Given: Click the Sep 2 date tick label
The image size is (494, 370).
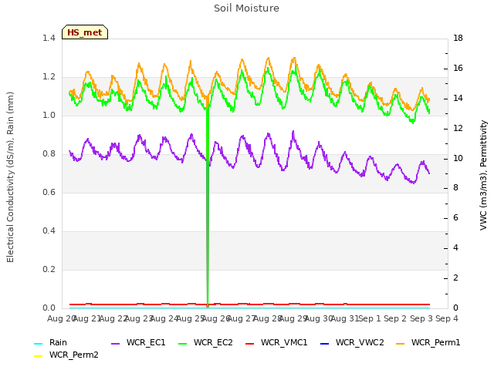Looking at the screenshot, I should (x=395, y=318).
